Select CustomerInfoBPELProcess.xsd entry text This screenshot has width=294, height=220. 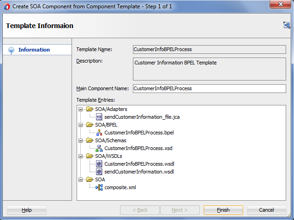click(x=138, y=148)
